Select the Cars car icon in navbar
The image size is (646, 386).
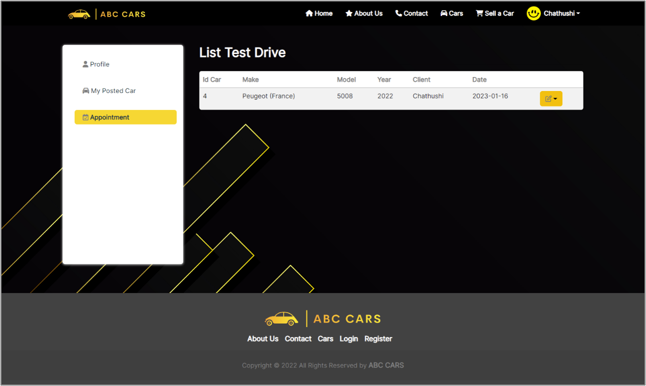[x=443, y=13]
